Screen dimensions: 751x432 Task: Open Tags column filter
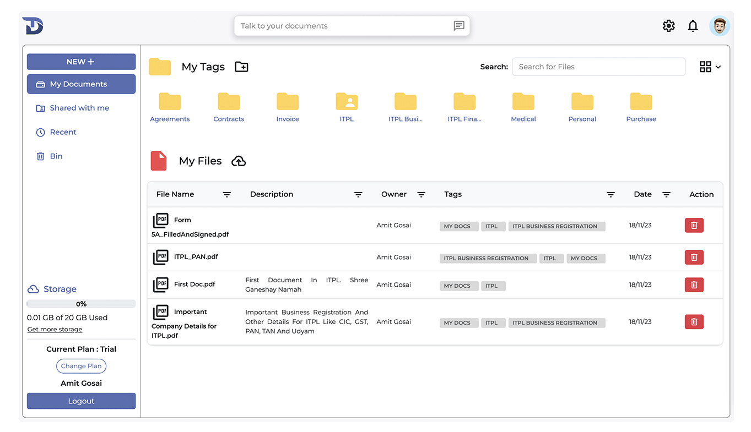610,195
